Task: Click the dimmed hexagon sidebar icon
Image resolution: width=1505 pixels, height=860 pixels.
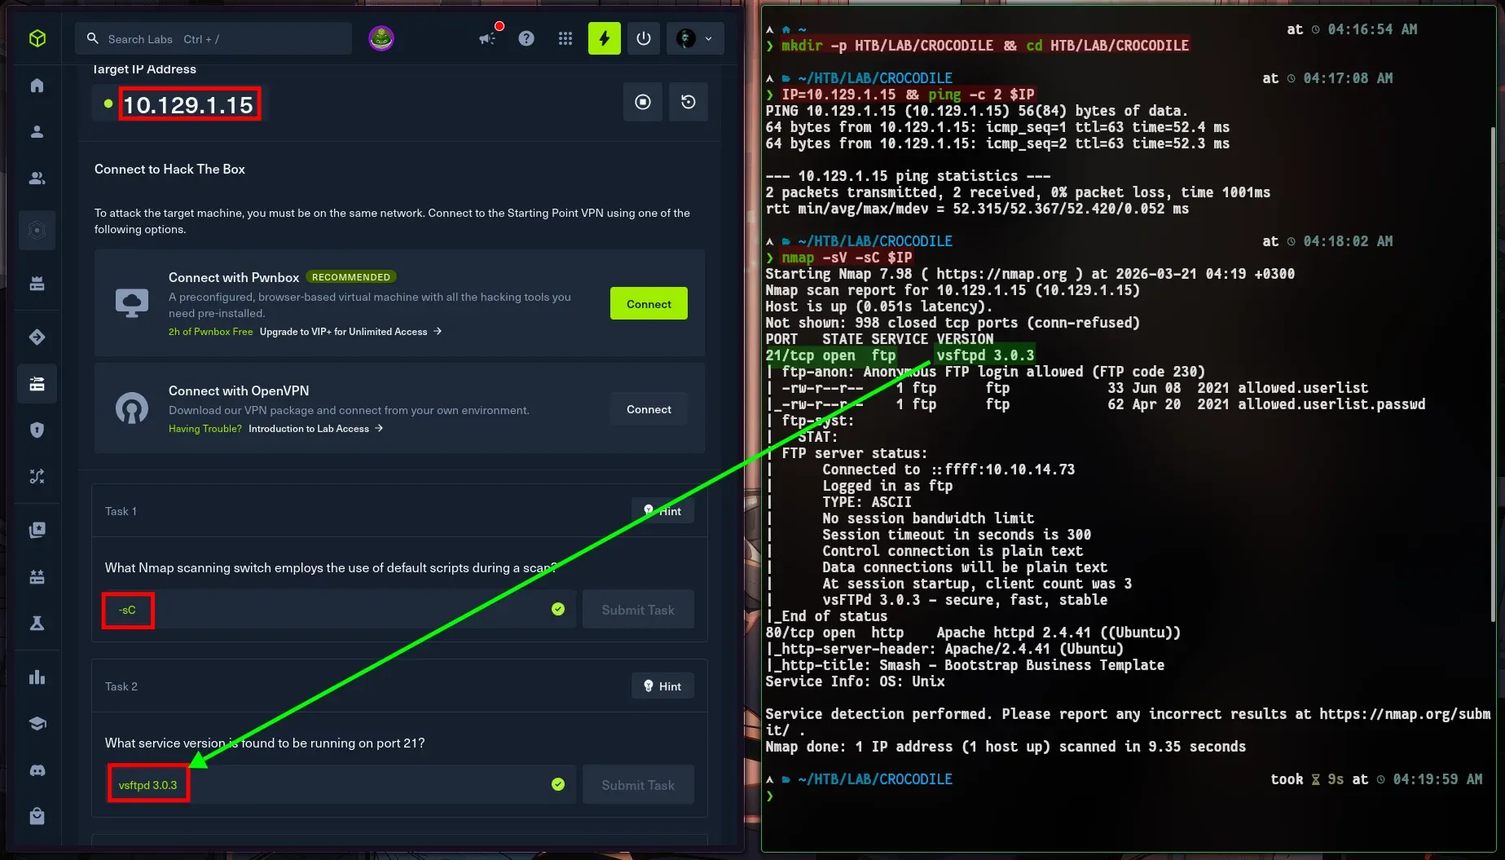Action: coord(37,230)
